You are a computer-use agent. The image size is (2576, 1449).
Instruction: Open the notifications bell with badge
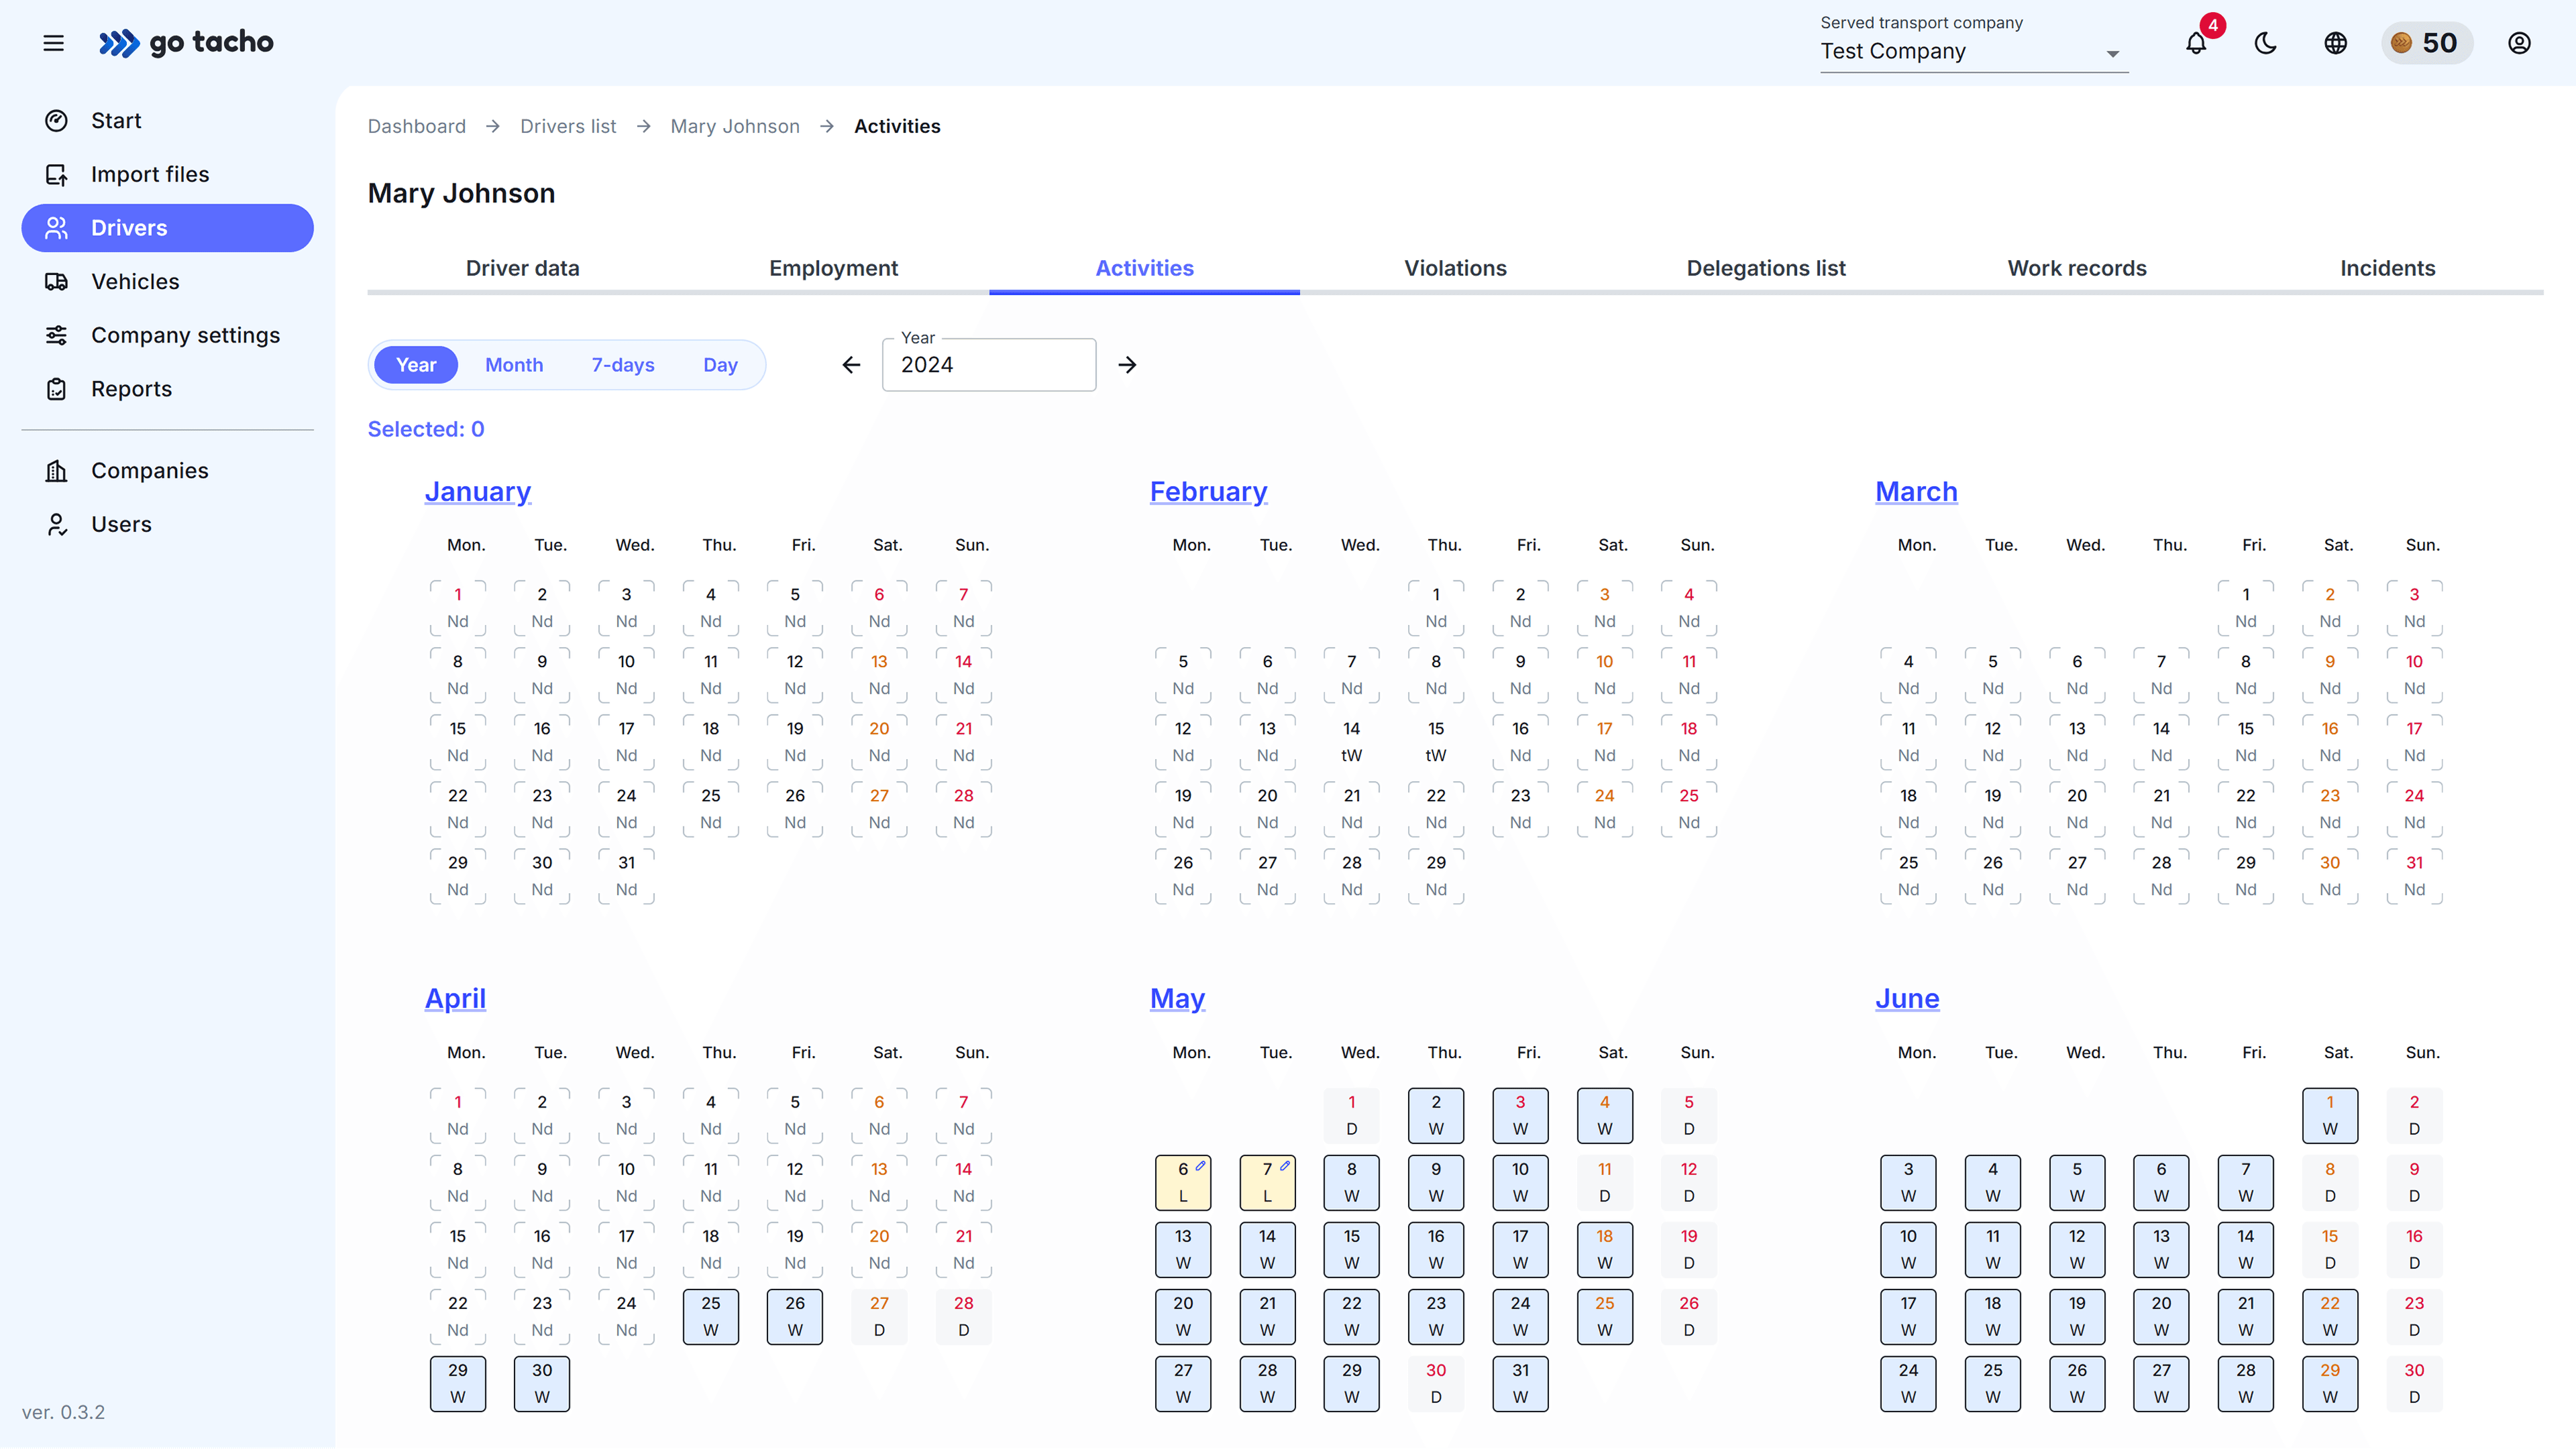click(2196, 43)
